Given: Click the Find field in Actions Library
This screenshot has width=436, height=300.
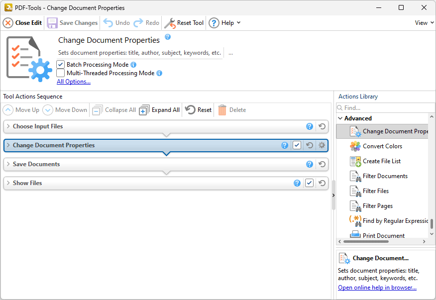Looking at the screenshot, I should (x=385, y=107).
